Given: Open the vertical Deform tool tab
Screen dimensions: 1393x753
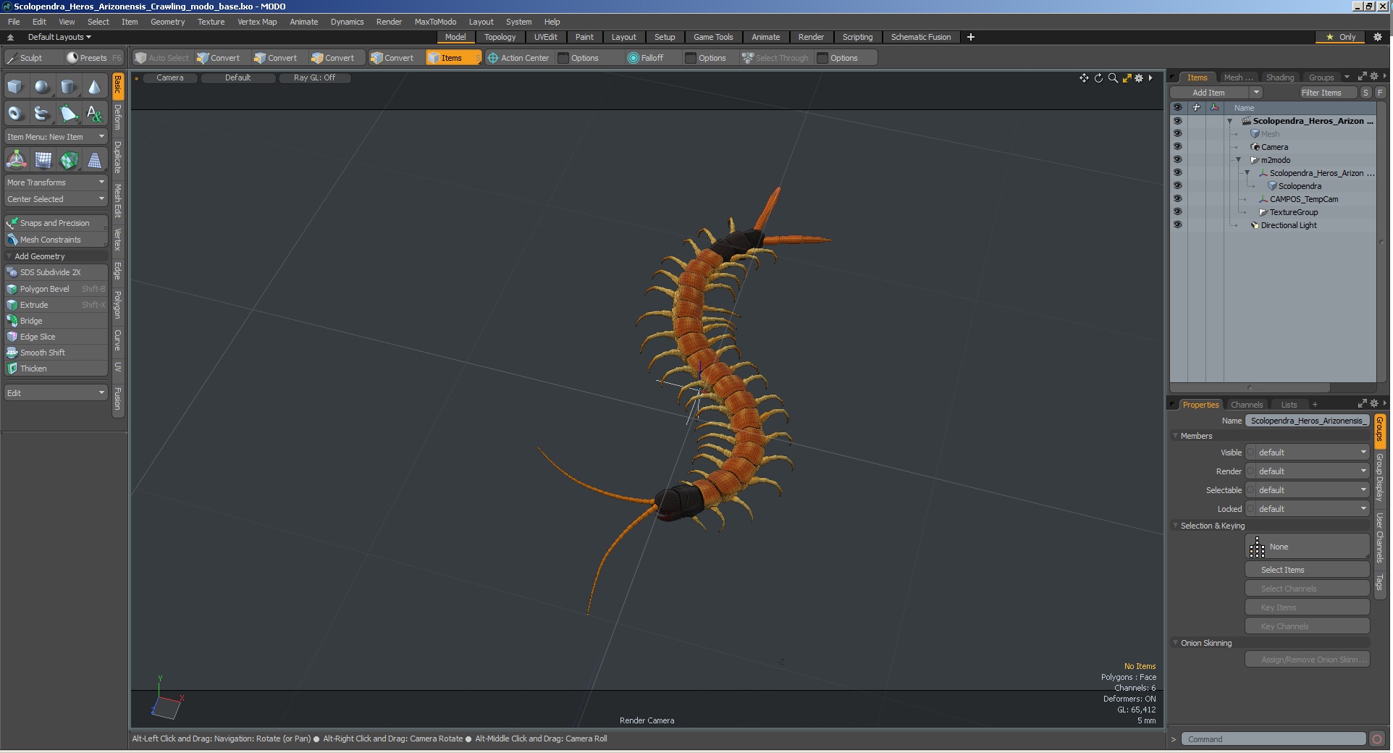Looking at the screenshot, I should [118, 117].
